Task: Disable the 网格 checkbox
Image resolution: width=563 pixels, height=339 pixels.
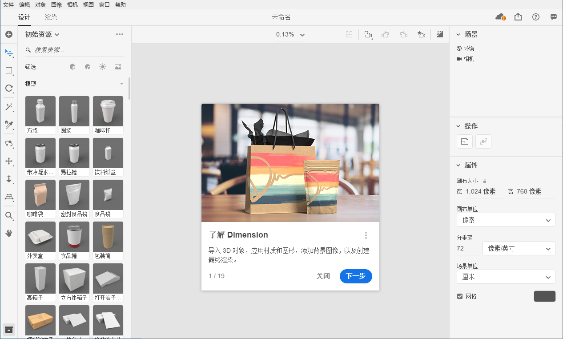Action: pyautogui.click(x=460, y=296)
